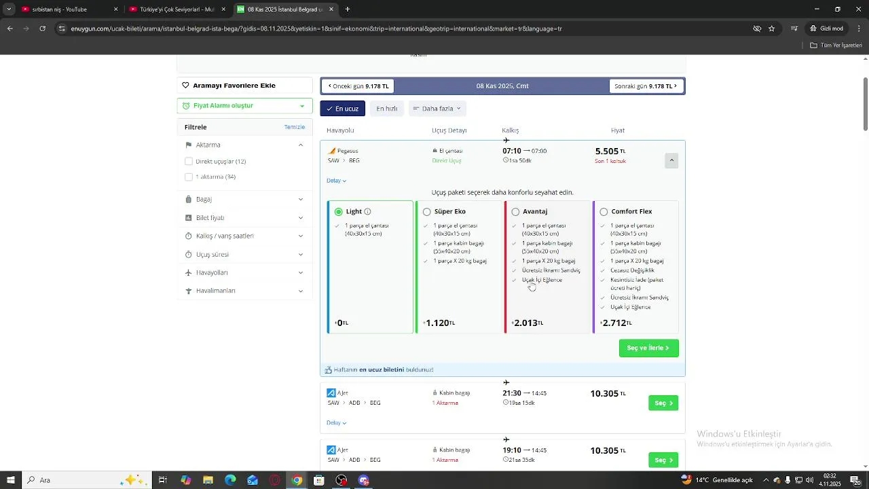Click the Windows taskbar Ara search box
Viewport: 869px width, 489px height.
point(88,480)
